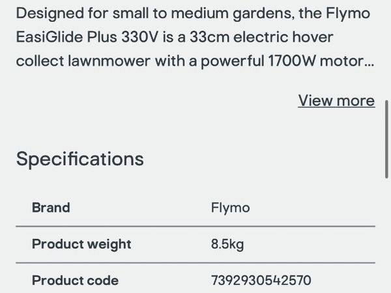
Task: Click the vertical scrollbar thumb
Action: [x=386, y=139]
